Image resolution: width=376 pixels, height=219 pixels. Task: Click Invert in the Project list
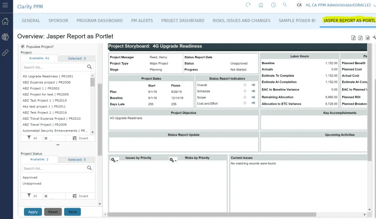point(80,138)
